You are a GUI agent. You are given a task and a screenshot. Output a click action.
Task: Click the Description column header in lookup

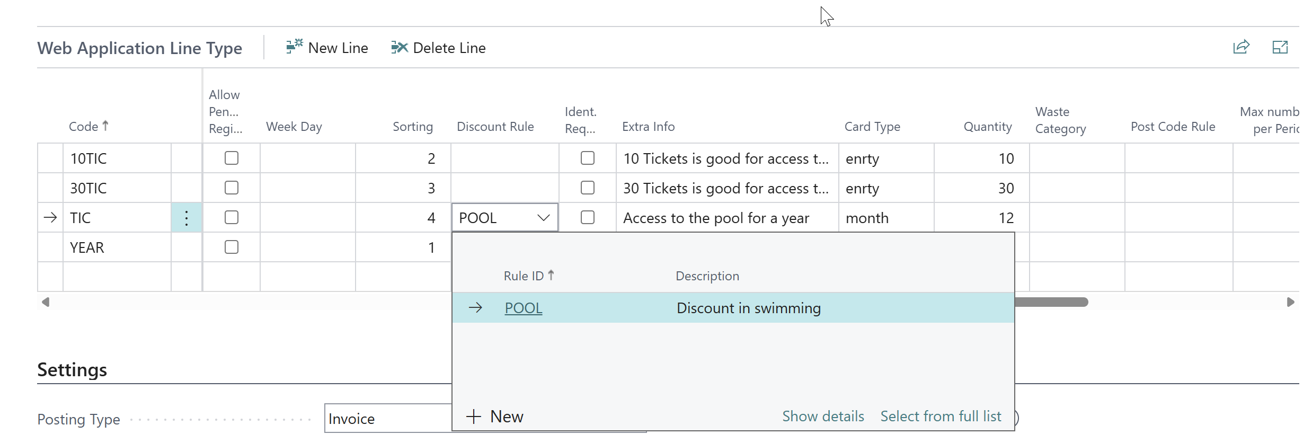707,276
